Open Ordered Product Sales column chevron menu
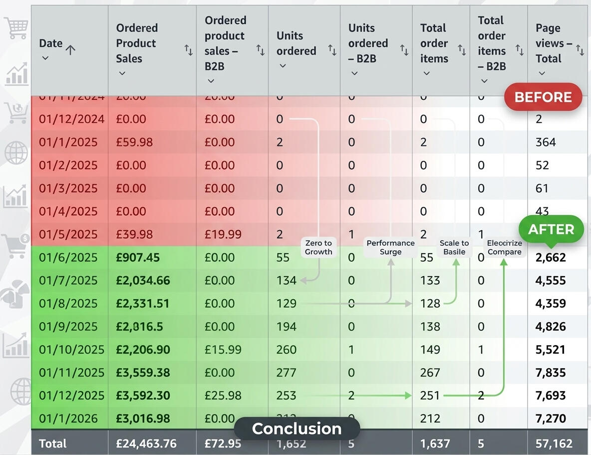Viewport: 591px width, 455px height. pos(122,73)
